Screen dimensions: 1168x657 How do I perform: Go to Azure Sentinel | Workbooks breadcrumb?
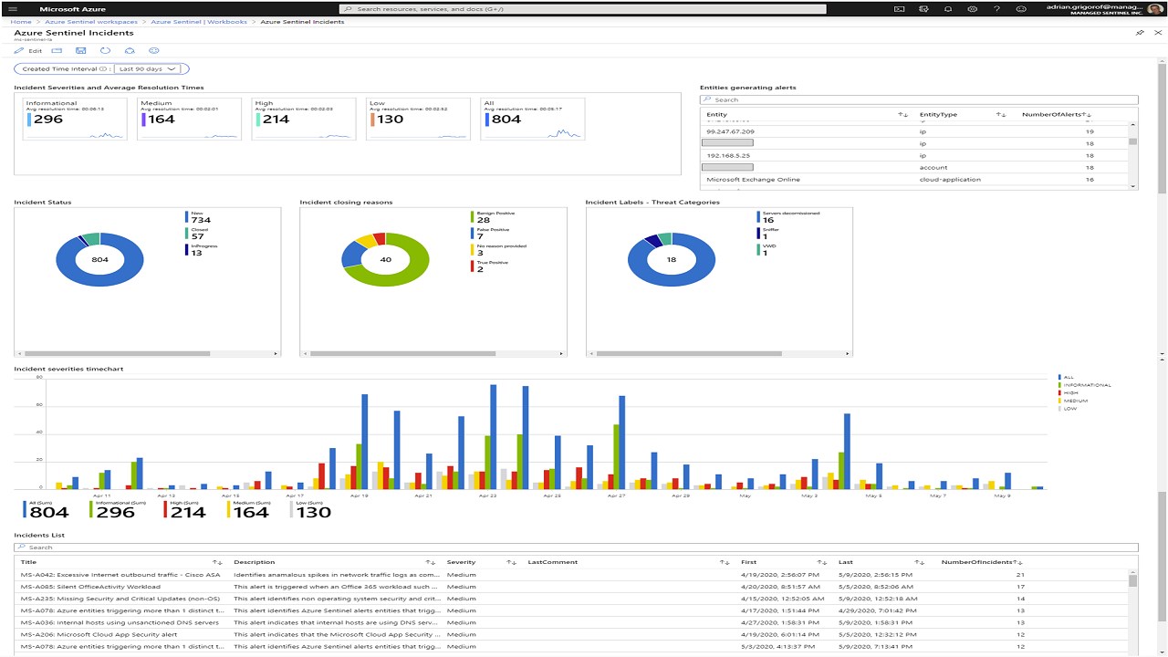(199, 21)
